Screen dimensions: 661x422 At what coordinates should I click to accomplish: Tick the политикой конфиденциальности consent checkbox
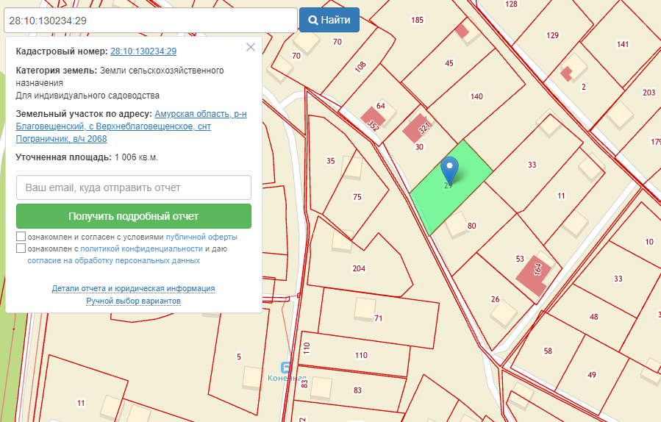pyautogui.click(x=21, y=248)
